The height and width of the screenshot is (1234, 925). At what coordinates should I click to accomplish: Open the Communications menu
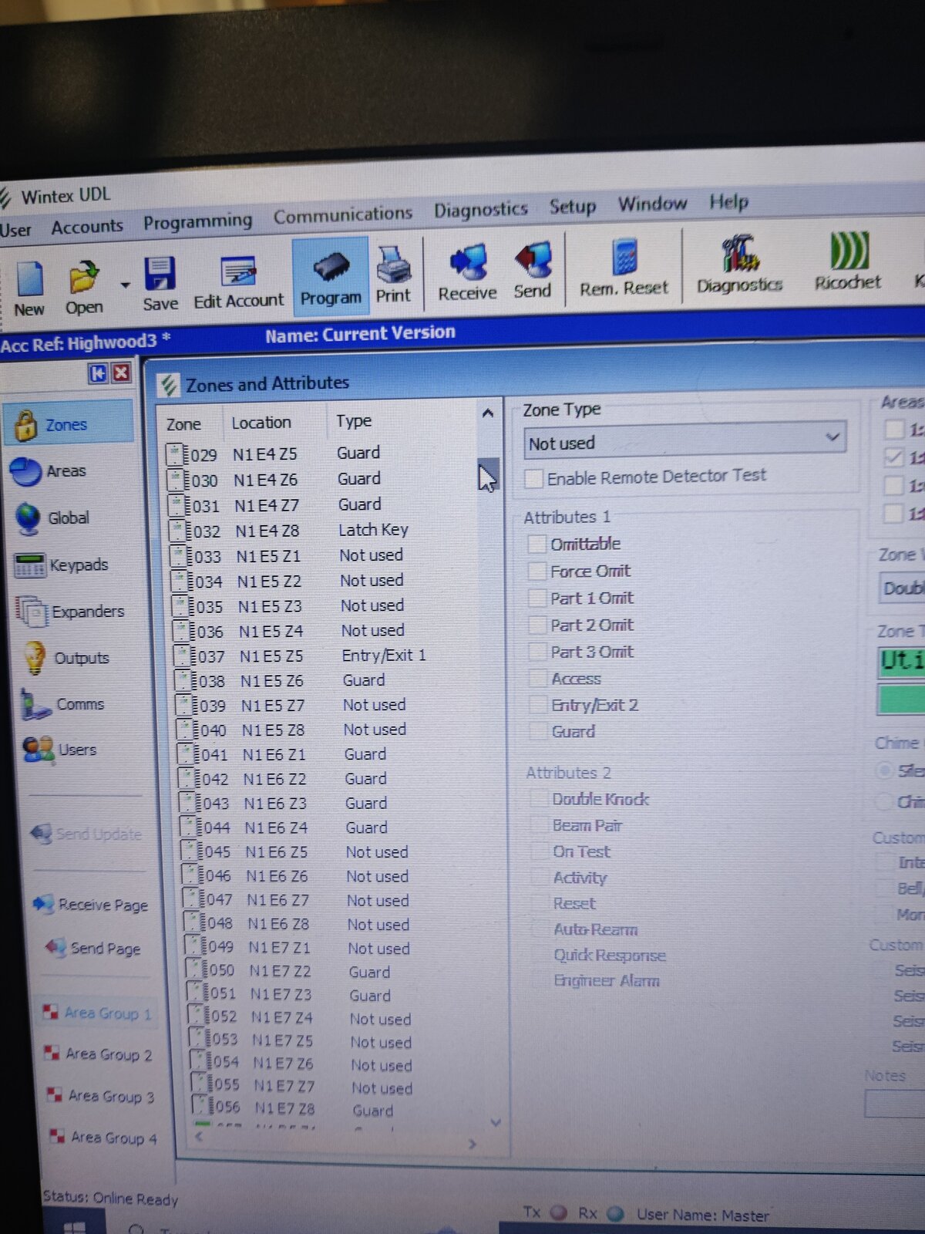tap(342, 214)
